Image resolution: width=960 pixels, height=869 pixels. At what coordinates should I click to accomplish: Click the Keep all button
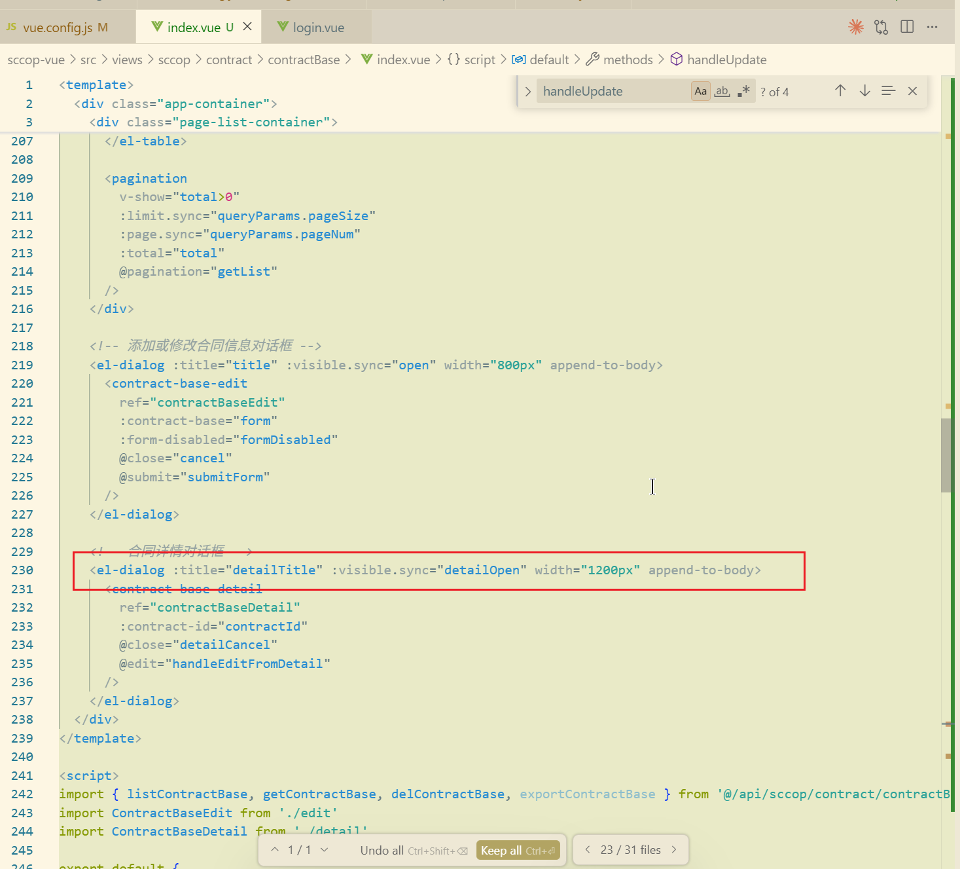[x=518, y=850]
